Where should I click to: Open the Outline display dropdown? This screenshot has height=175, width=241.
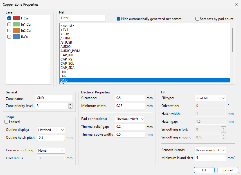(51, 130)
